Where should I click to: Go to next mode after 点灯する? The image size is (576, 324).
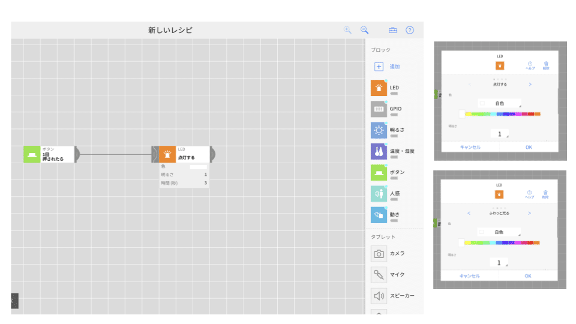530,85
